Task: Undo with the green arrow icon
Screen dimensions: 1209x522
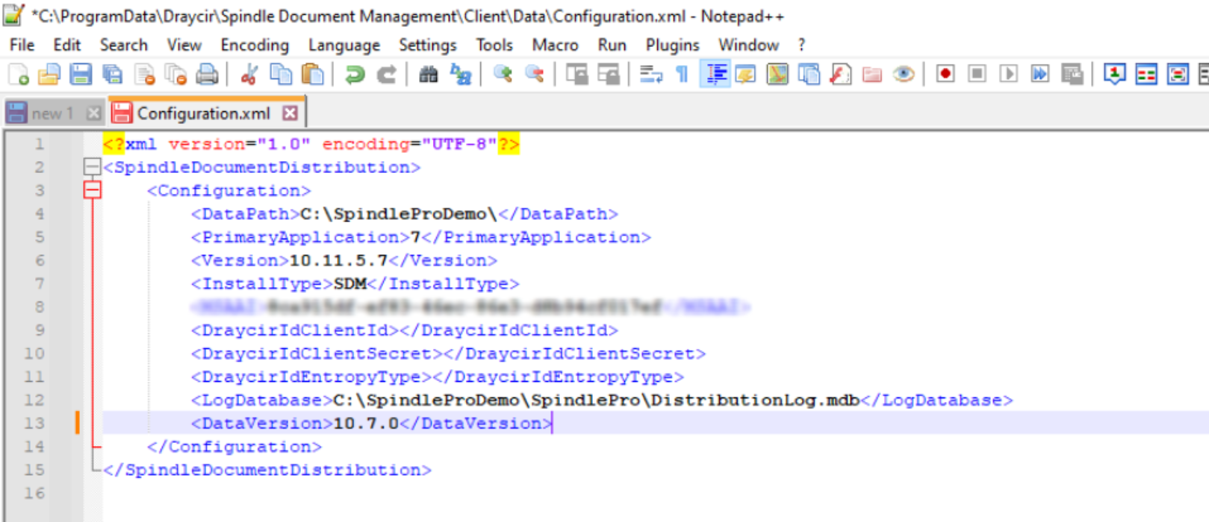Action: click(x=355, y=74)
